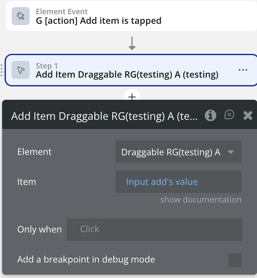The image size is (257, 278).
Task: Click the Step 1 pointer icon
Action: pyautogui.click(x=20, y=70)
